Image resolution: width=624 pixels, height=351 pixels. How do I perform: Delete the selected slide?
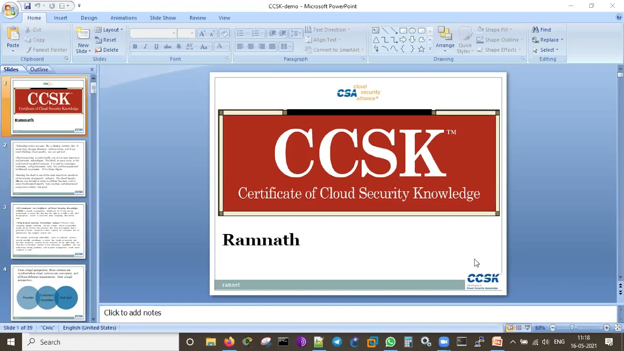[107, 50]
